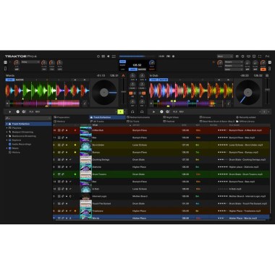Toggle MASTER on Deck B
Screen dimensions: 275x275
tap(164, 80)
